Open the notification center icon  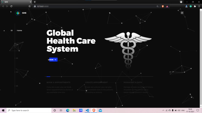pyautogui.click(x=198, y=111)
